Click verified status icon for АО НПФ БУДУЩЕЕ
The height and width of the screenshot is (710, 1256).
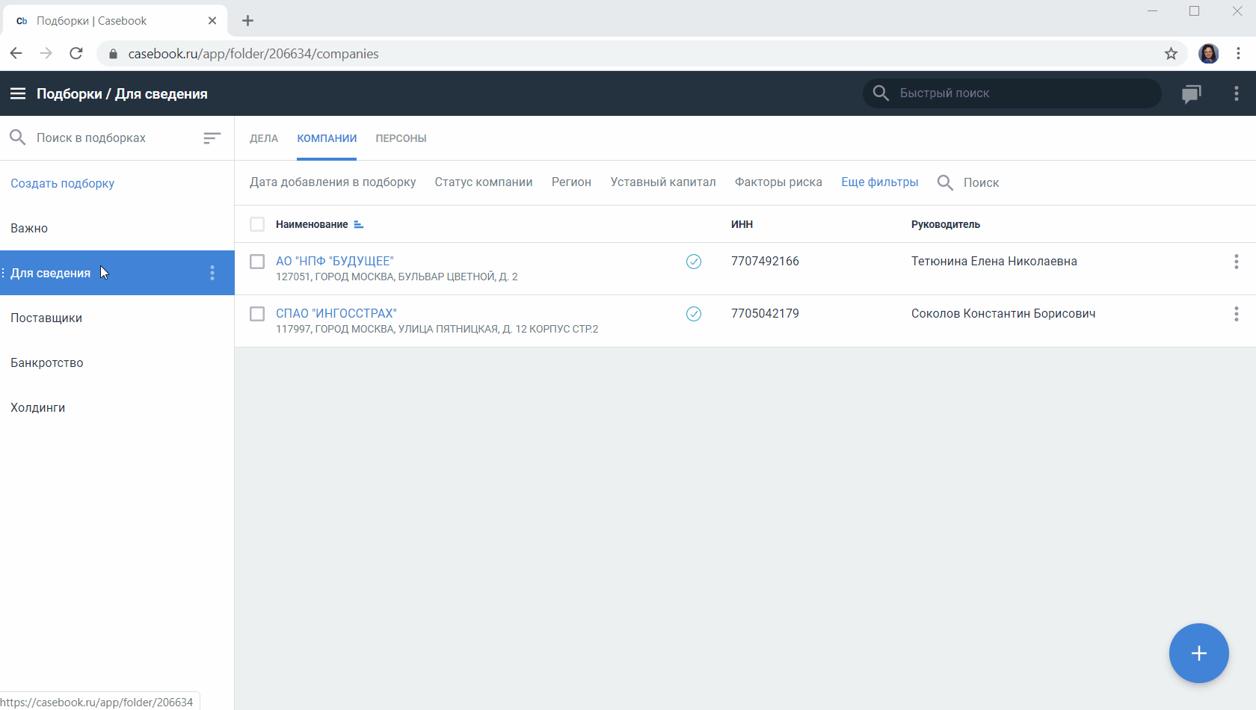[694, 262]
